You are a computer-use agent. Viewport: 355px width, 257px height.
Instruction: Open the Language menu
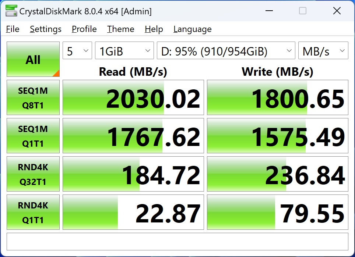click(193, 29)
